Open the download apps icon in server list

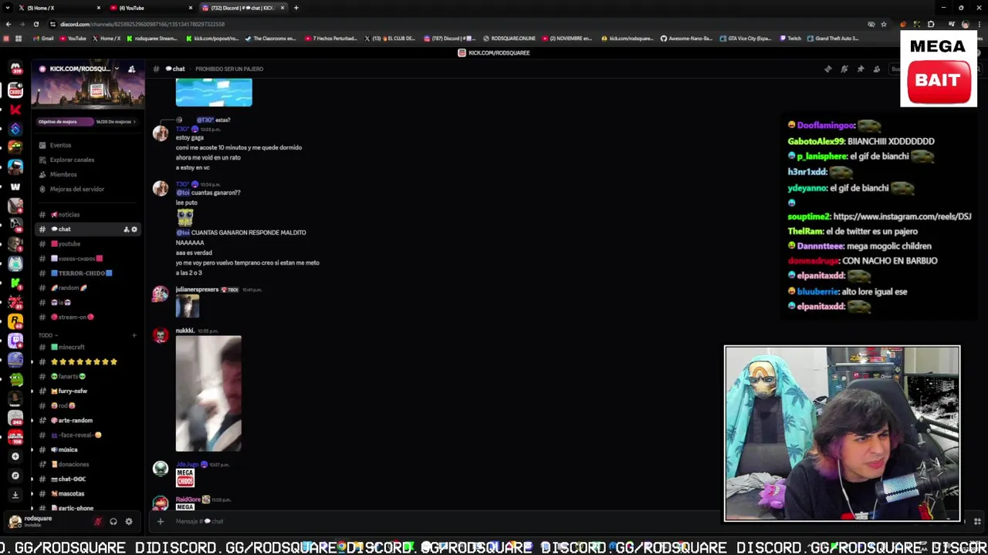click(15, 495)
